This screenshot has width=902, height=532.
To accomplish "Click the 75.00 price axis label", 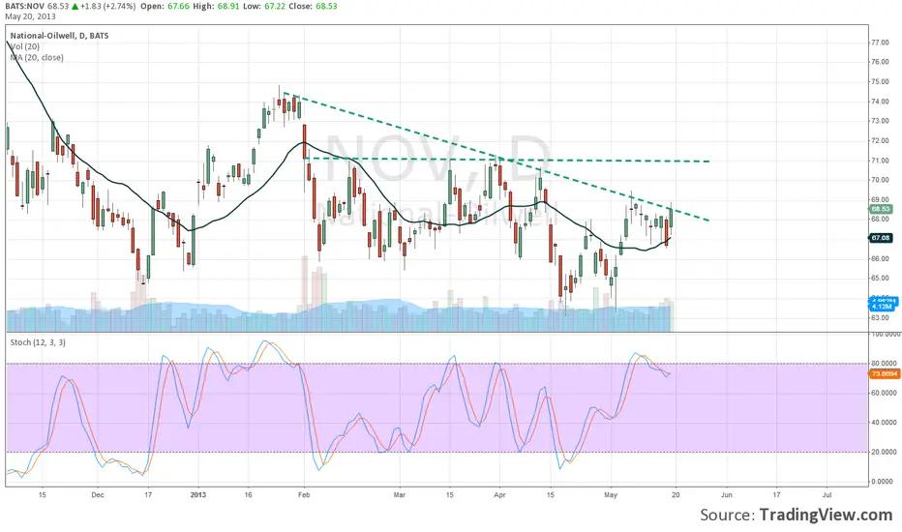I will pyautogui.click(x=880, y=81).
